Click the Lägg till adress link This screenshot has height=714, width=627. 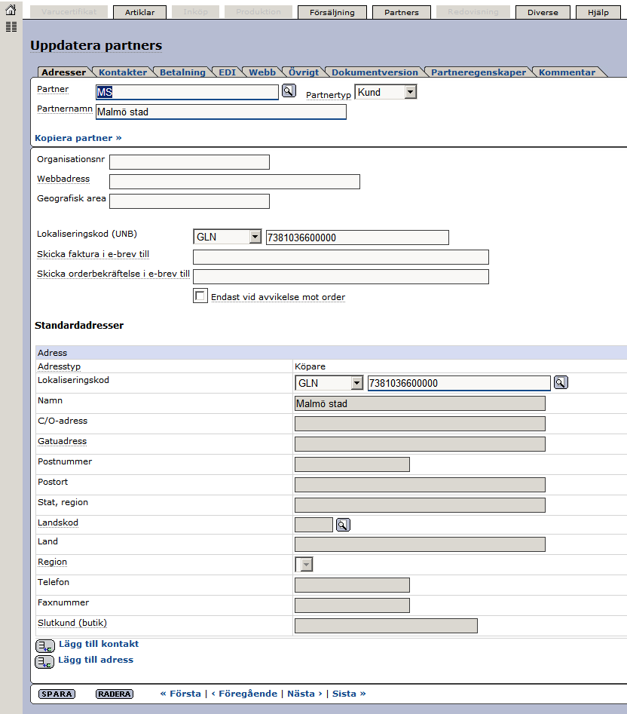click(x=96, y=660)
